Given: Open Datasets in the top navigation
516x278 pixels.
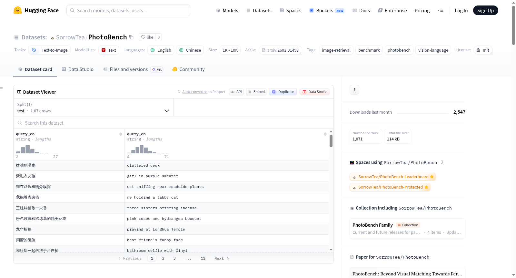Looking at the screenshot, I should 259,11.
